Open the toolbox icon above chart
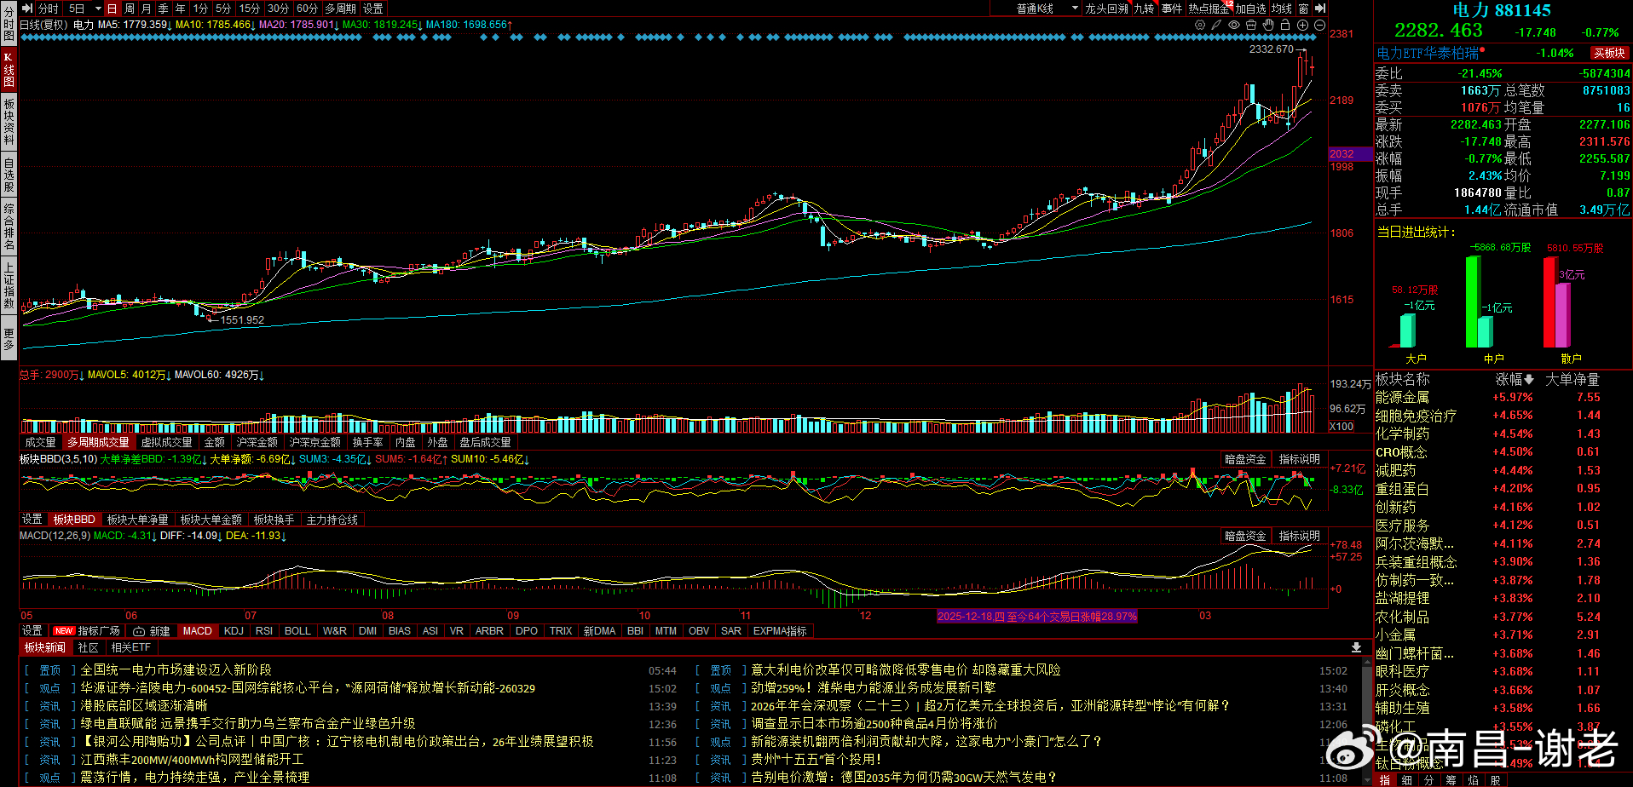The height and width of the screenshot is (787, 1633). (1251, 25)
